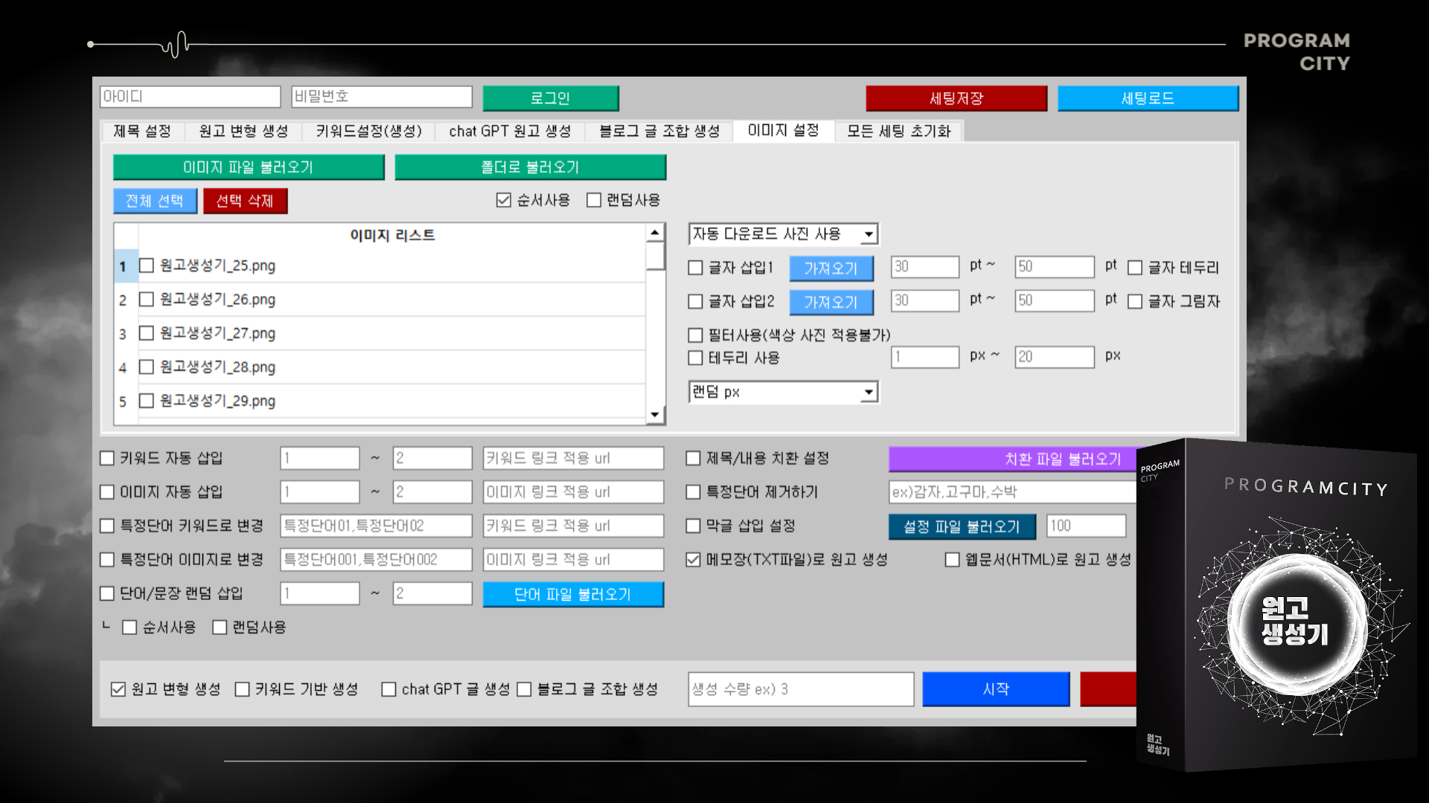
Task: Switch to chat GPT 원고 생성 tab
Action: pos(510,132)
